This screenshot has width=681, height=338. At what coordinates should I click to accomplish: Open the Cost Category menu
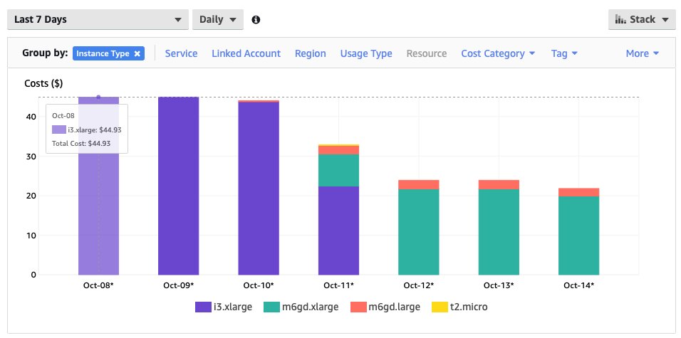point(497,53)
